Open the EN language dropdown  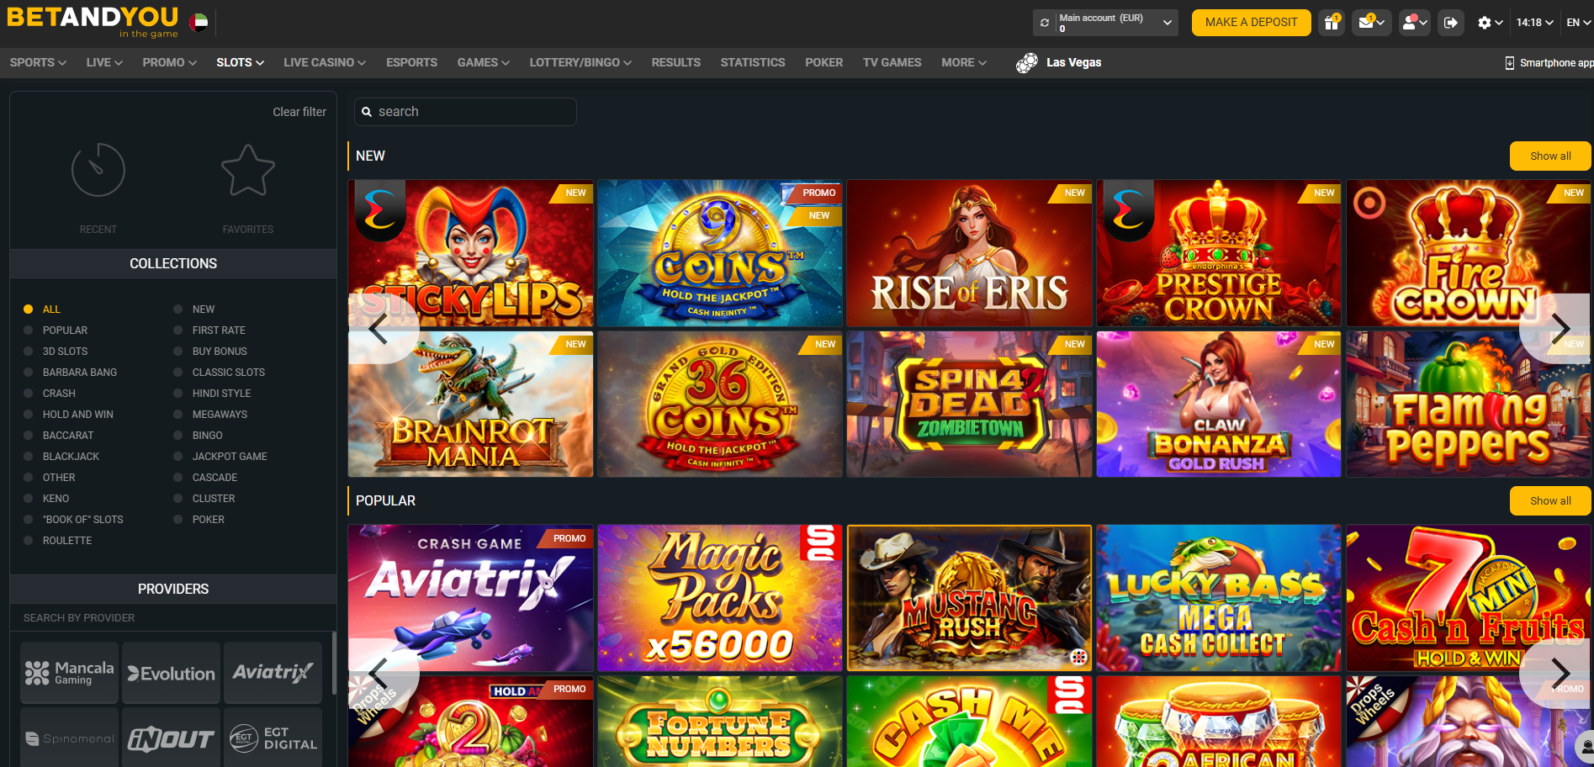point(1578,23)
